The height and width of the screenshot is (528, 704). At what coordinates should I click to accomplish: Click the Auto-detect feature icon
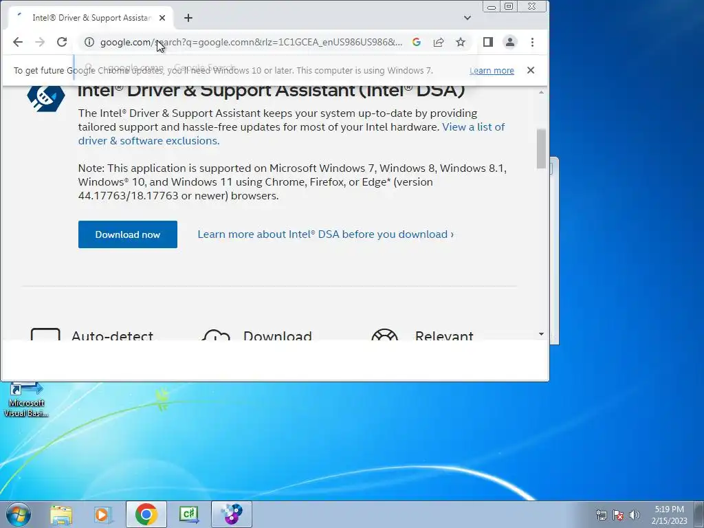click(45, 334)
